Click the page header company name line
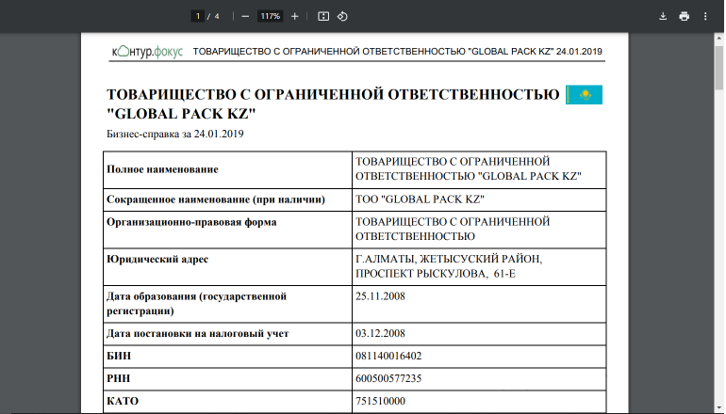This screenshot has height=414, width=726. click(397, 52)
